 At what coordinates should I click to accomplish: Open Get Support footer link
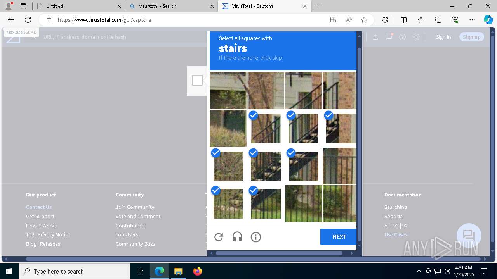click(x=40, y=216)
